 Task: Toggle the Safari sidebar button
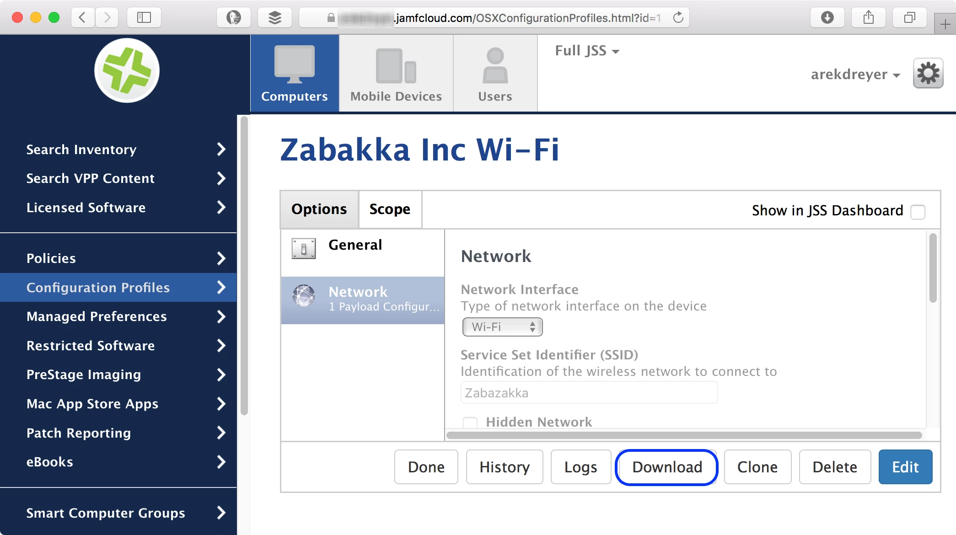coord(144,18)
